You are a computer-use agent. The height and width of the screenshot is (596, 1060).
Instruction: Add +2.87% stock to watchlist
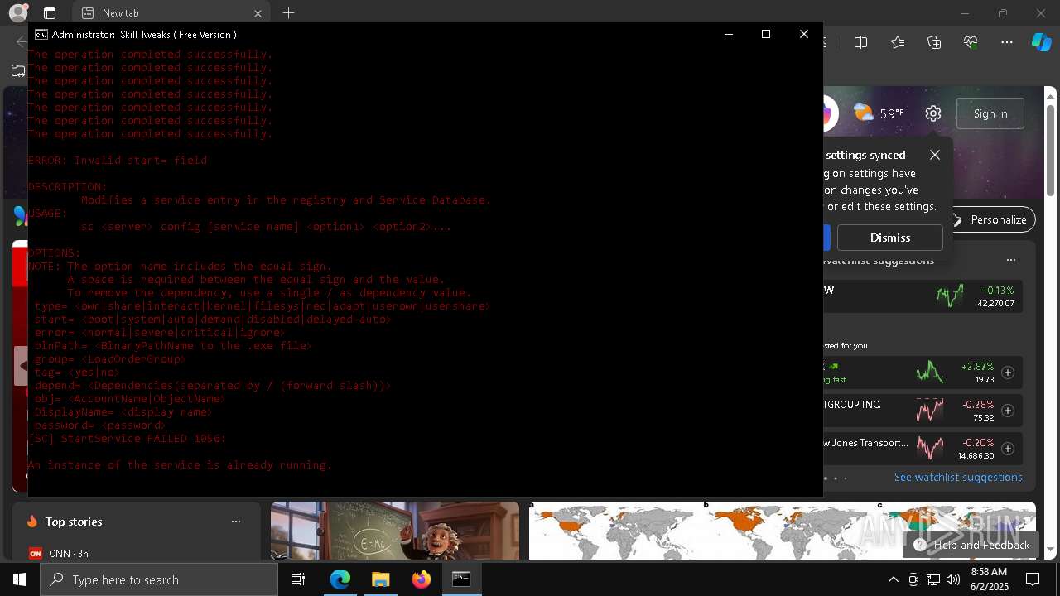1008,372
